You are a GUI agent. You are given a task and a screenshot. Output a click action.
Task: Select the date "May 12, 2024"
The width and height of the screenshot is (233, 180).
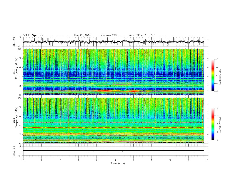tap(82, 35)
